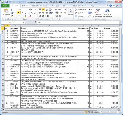
Task: Align text to top of cell
Action: click(40, 10)
